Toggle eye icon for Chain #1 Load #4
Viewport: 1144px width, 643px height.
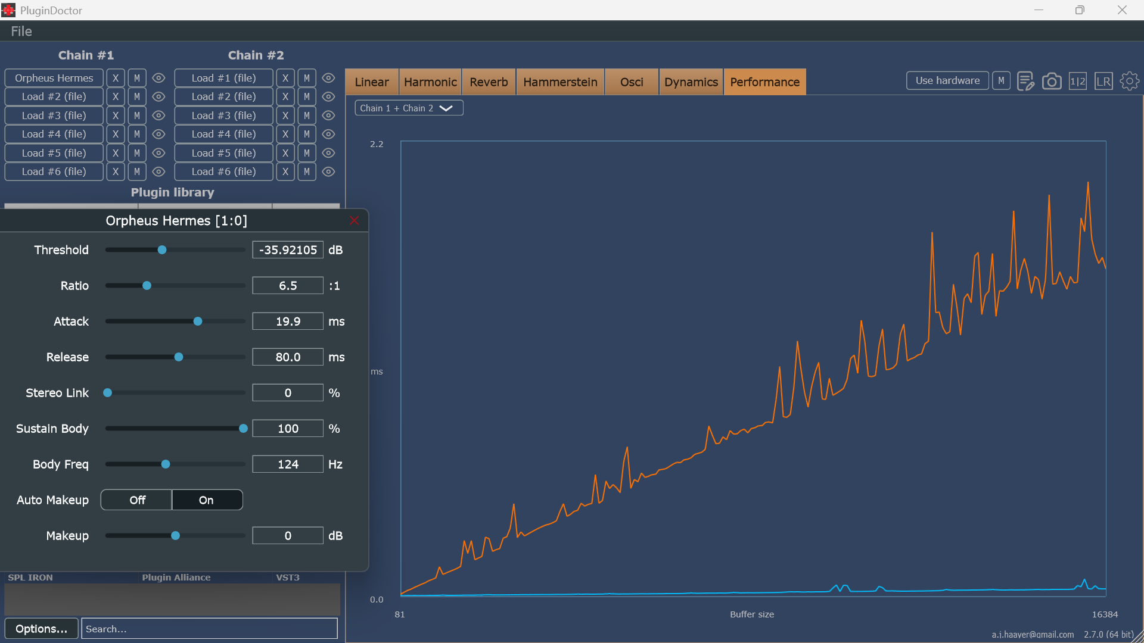click(158, 134)
